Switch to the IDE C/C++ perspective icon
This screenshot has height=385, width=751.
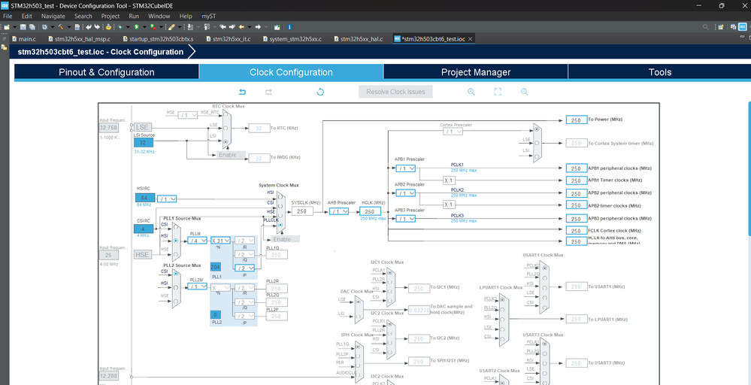point(733,27)
